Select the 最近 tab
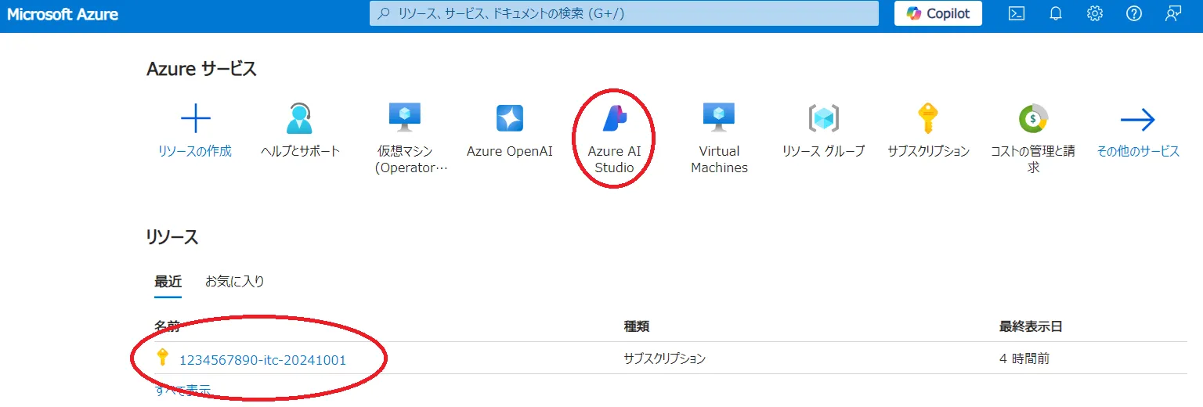 (168, 282)
